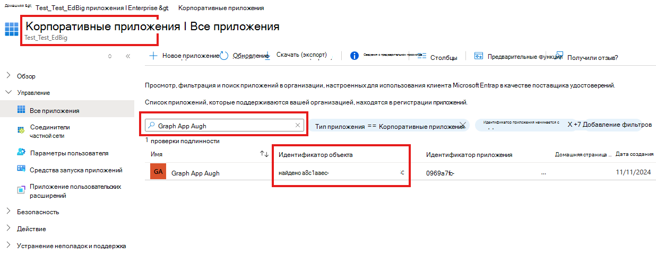Click the Все приложения grid icon
The width and height of the screenshot is (656, 255).
[x=21, y=110]
